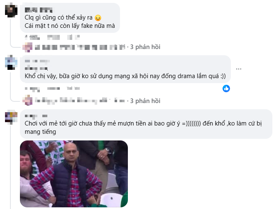This screenshot has width=279, height=209.
Task: Click the avatar beside the meme comment
Action: pos(11,117)
